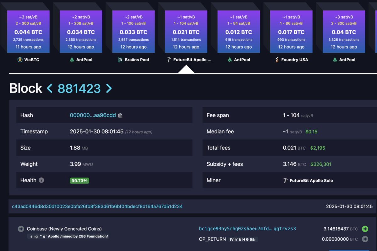Viewport: 377px width, 251px height.
Task: Navigate to previous block via left chevron
Action: pos(49,88)
